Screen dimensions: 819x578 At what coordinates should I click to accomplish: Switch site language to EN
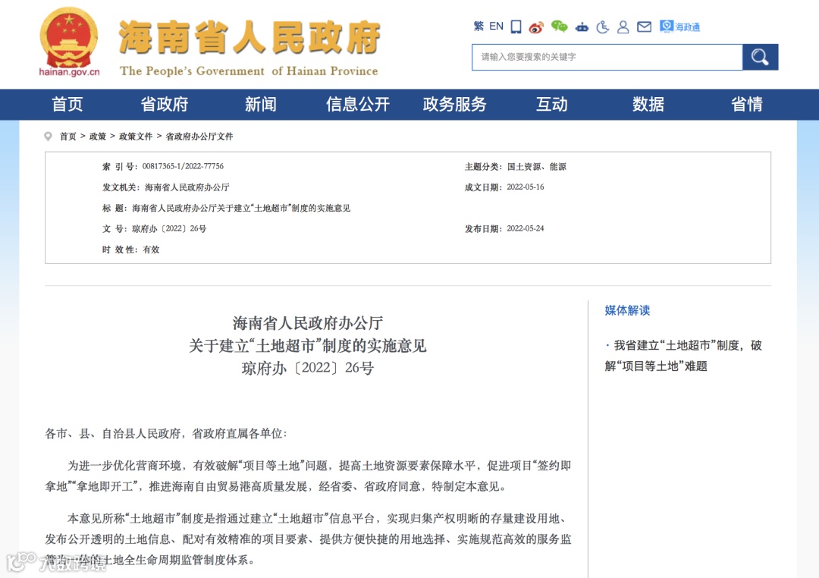click(x=496, y=26)
